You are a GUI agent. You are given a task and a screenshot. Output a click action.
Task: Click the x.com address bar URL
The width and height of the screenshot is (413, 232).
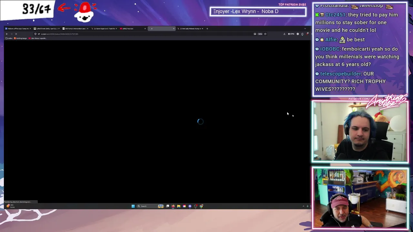(60, 34)
